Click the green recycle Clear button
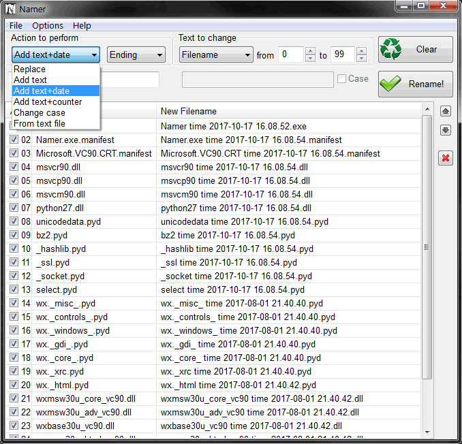Viewport: 462px width, 444px height. (415, 50)
